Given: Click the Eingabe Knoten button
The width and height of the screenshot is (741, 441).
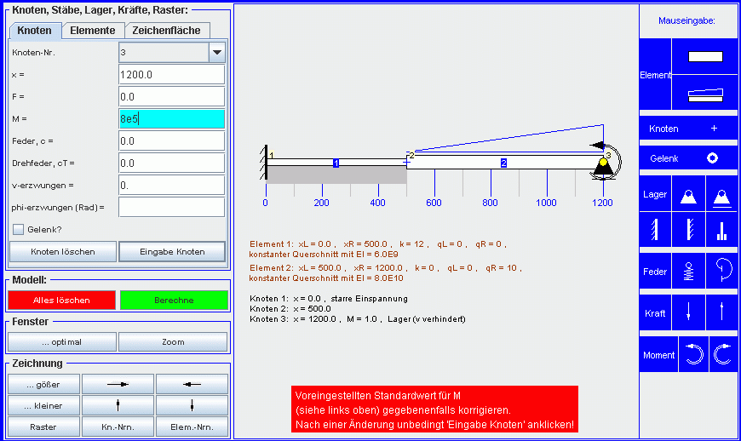Looking at the screenshot, I should point(172,252).
